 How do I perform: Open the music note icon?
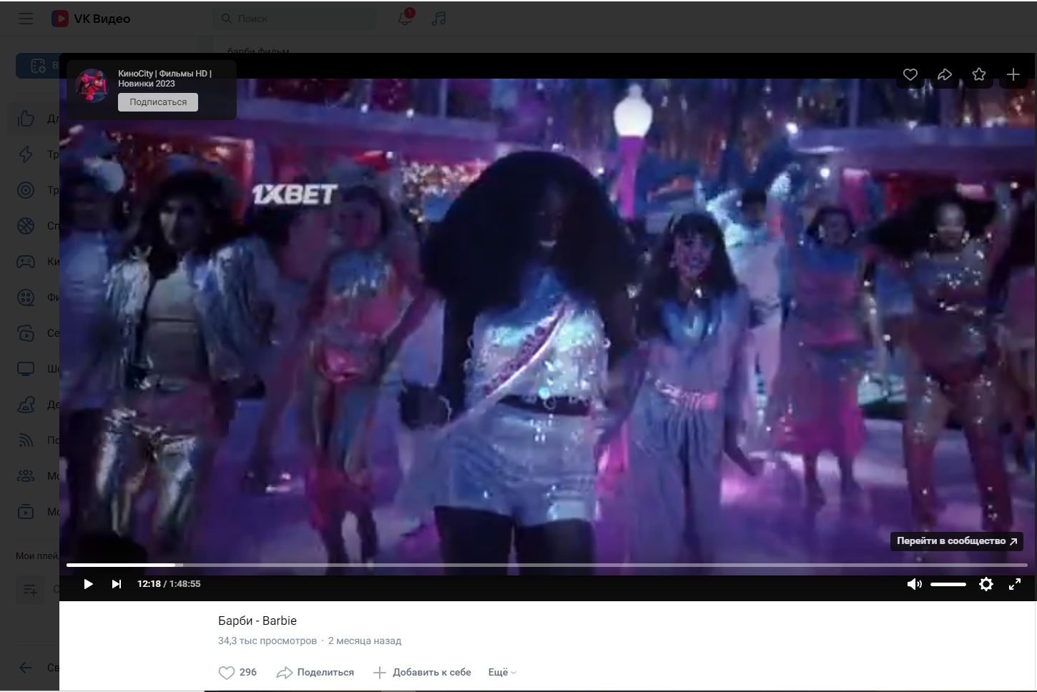tap(439, 19)
